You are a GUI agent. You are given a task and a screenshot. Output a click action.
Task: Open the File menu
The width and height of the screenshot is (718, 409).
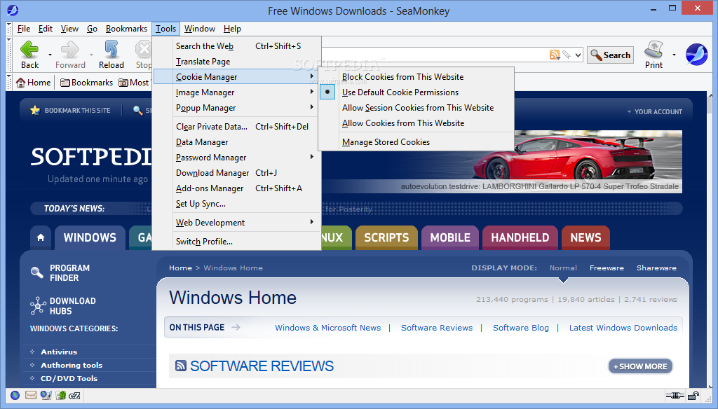point(23,29)
